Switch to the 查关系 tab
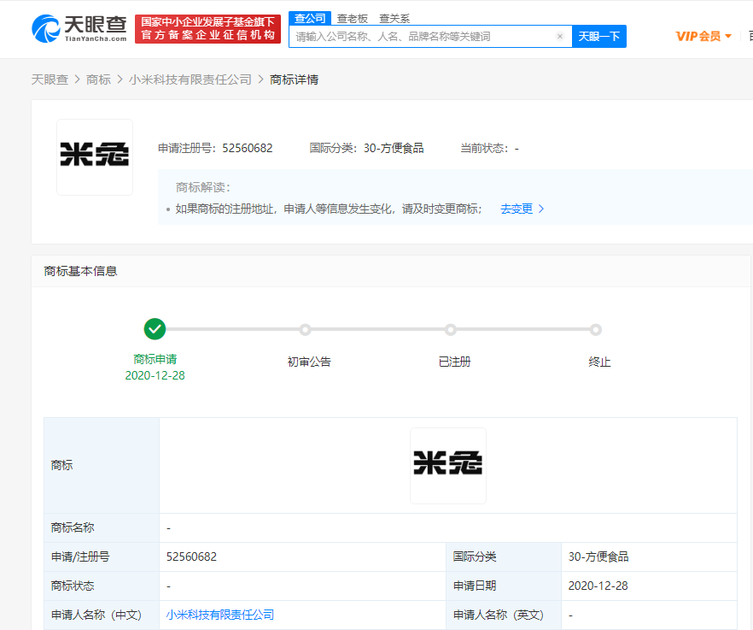 (394, 18)
